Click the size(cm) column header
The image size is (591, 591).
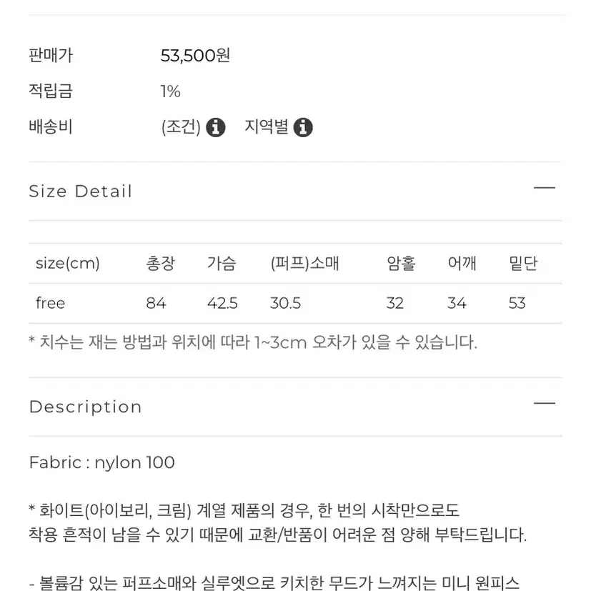[67, 263]
